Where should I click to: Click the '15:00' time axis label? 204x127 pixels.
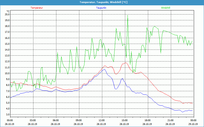pyautogui.click(x=125, y=120)
